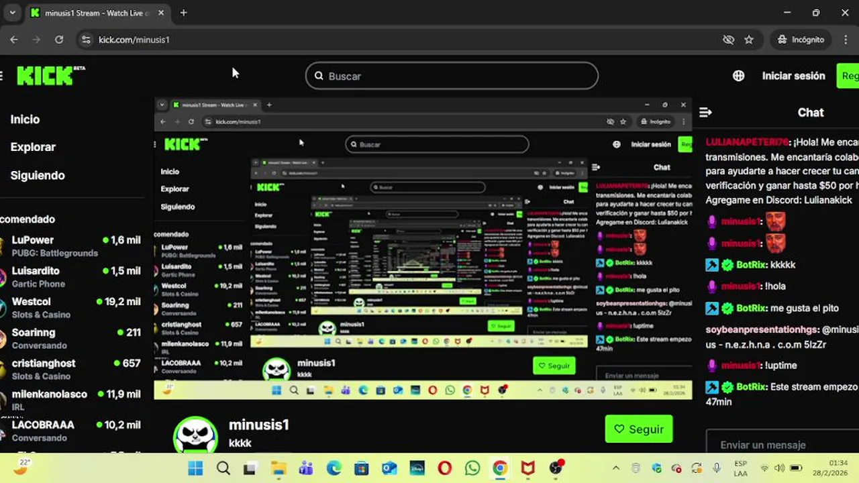
Task: Show hidden system tray icons chevron
Action: pyautogui.click(x=615, y=468)
